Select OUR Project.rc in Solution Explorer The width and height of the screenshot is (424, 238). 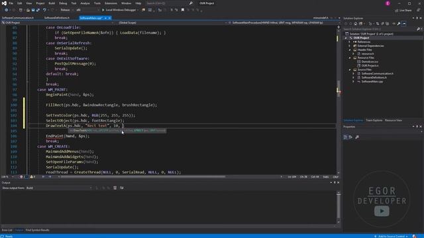point(370,65)
